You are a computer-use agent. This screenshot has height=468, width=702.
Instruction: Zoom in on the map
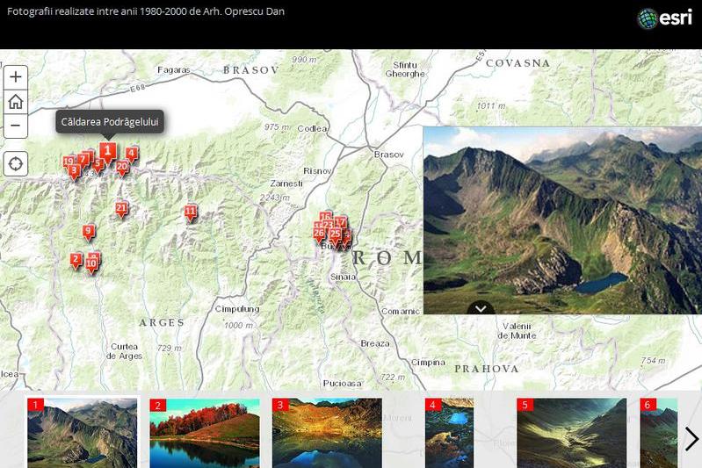coord(16,77)
